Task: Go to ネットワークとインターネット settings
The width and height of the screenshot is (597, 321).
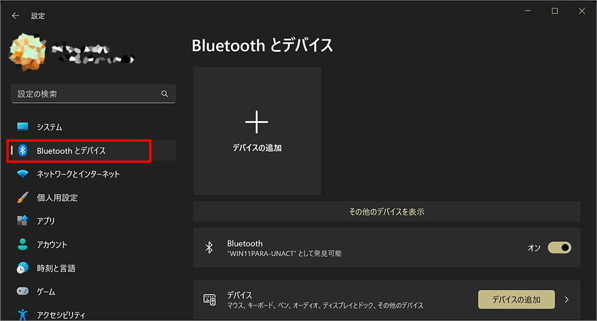Action: (93, 174)
